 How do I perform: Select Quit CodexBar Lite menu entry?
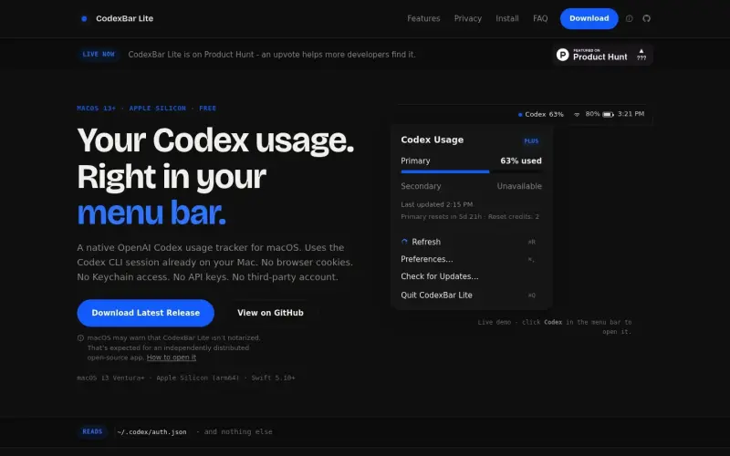[x=471, y=295]
